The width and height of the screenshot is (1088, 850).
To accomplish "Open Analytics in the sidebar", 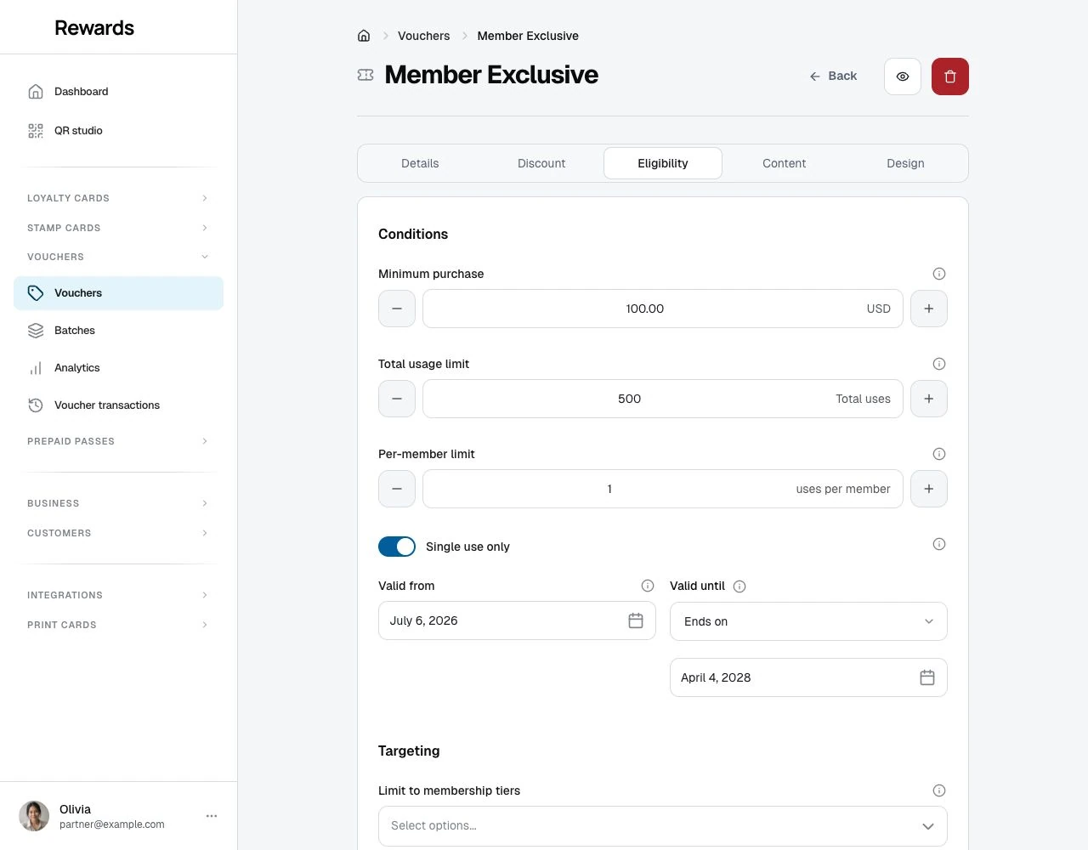I will tap(118, 368).
